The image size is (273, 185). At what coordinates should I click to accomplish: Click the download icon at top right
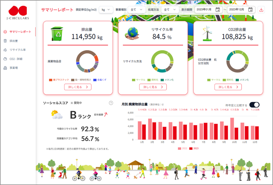261,10
